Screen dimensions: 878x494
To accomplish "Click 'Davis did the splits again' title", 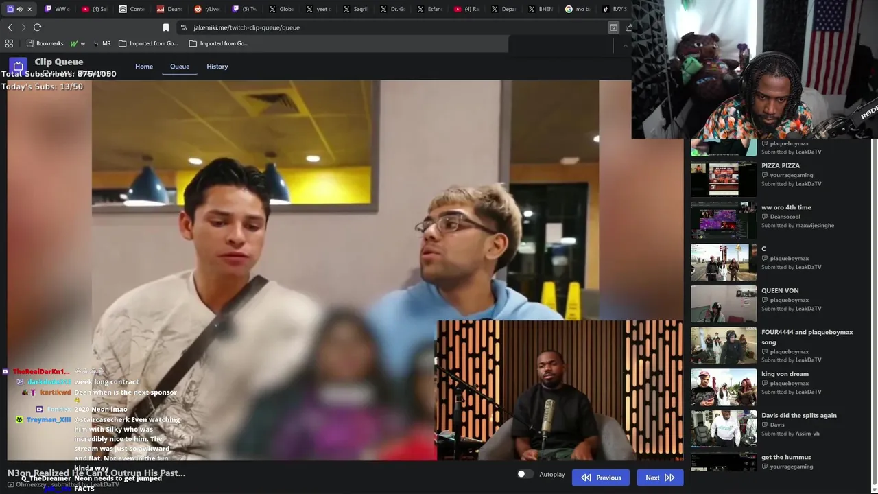I will pyautogui.click(x=799, y=415).
